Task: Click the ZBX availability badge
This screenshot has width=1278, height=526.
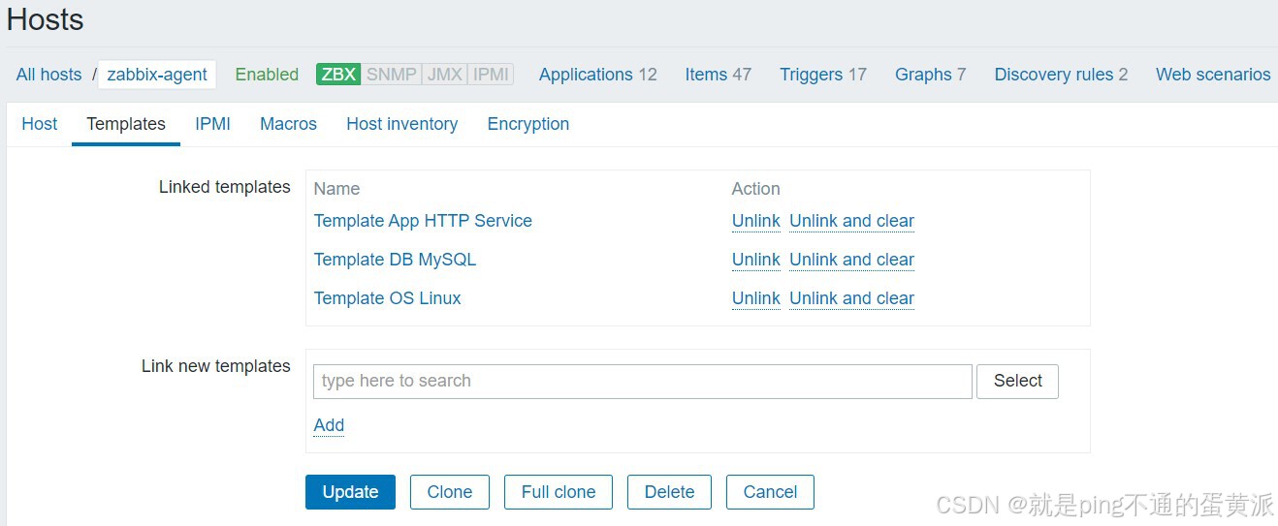Action: pos(338,75)
